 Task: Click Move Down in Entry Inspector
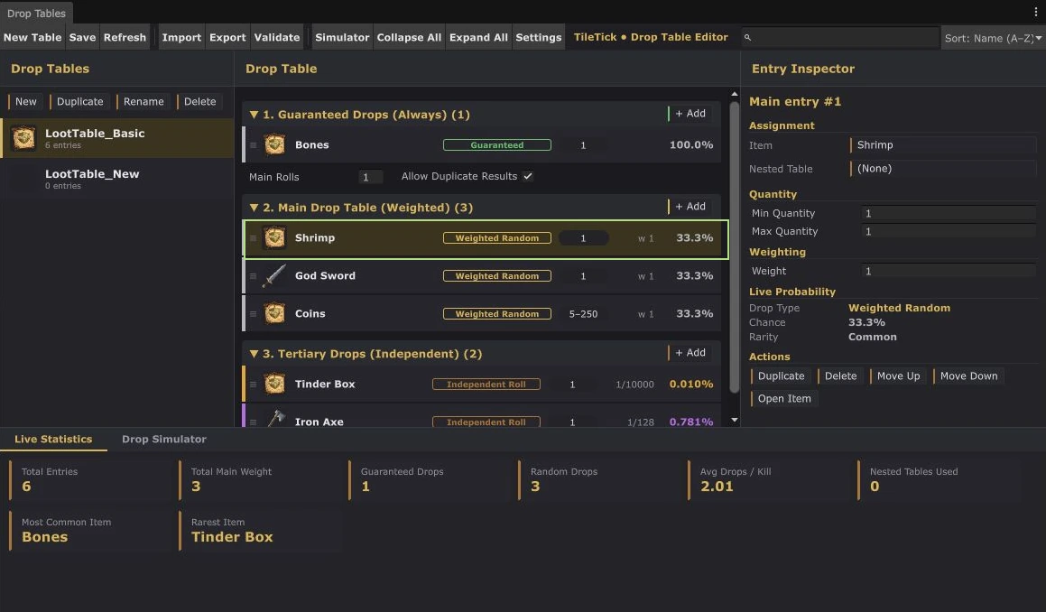pyautogui.click(x=968, y=376)
